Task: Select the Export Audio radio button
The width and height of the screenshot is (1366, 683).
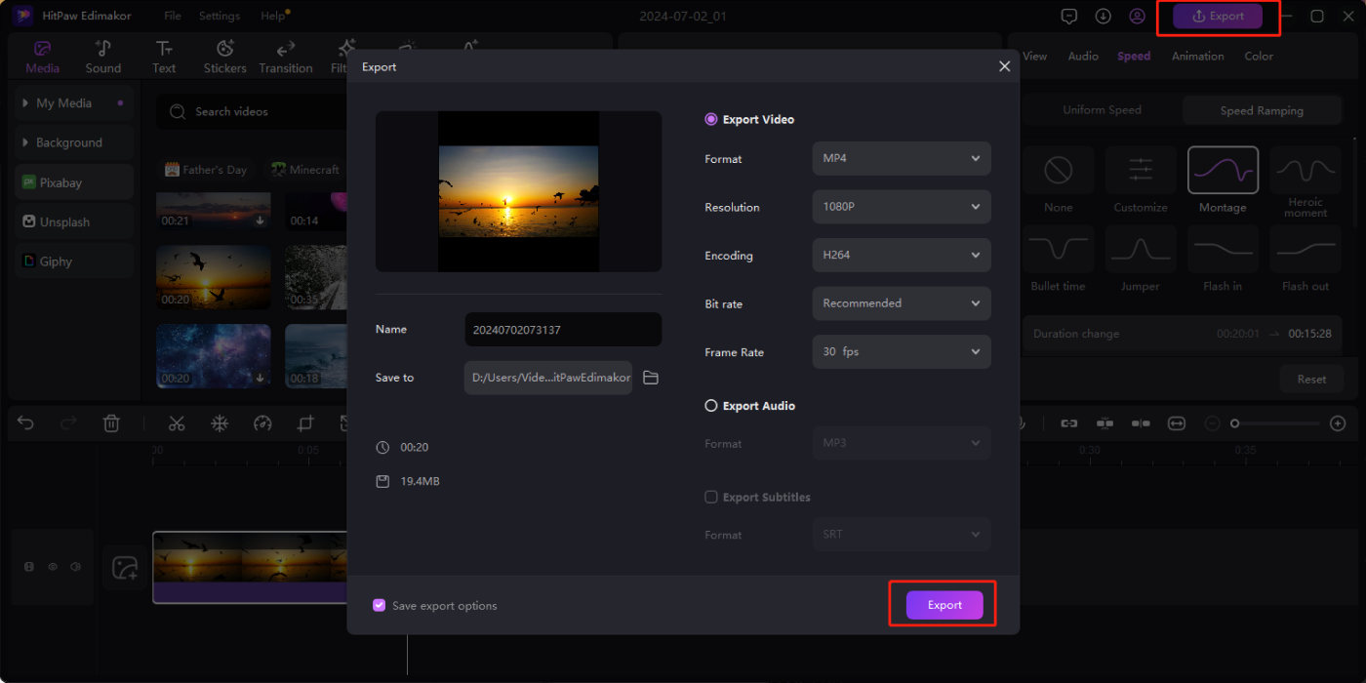Action: [711, 406]
